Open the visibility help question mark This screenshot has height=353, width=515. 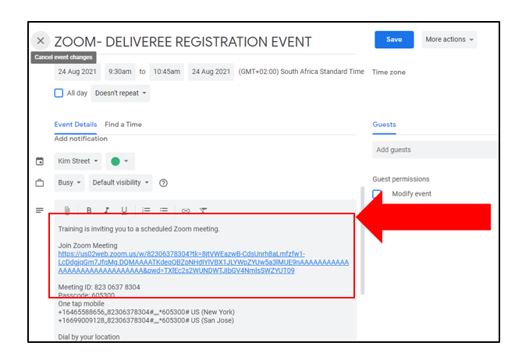point(163,182)
